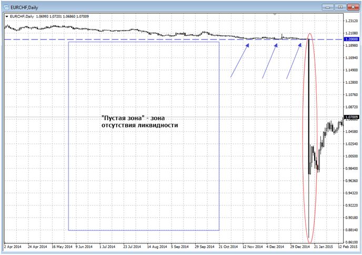Click the small arrow before EURCHF,Daily label

point(6,17)
